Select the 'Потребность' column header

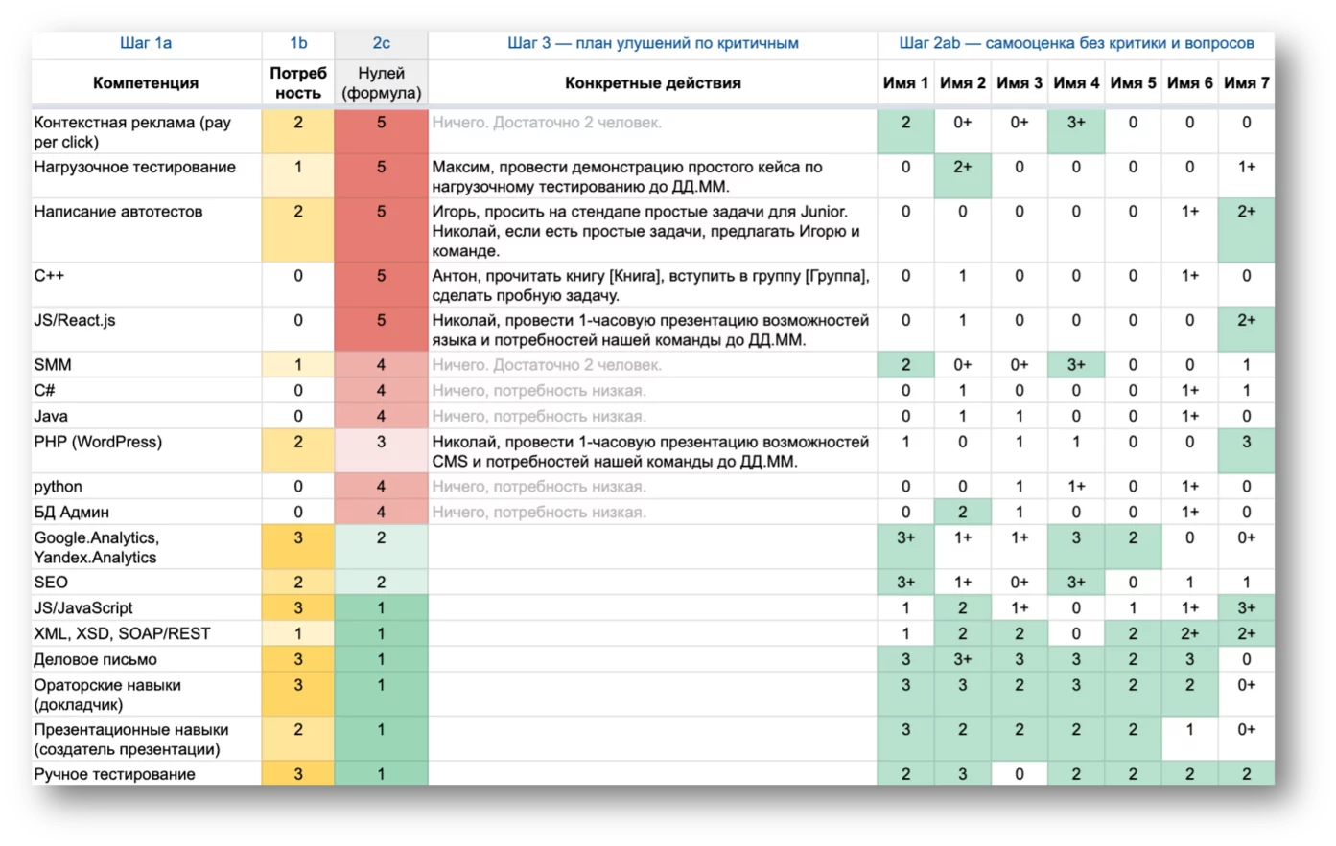[x=298, y=83]
